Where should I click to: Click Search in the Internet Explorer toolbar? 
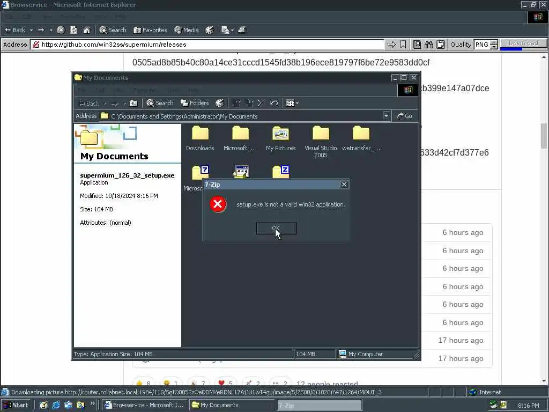click(113, 30)
